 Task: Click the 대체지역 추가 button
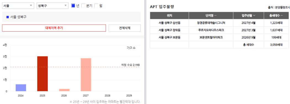[54, 28]
